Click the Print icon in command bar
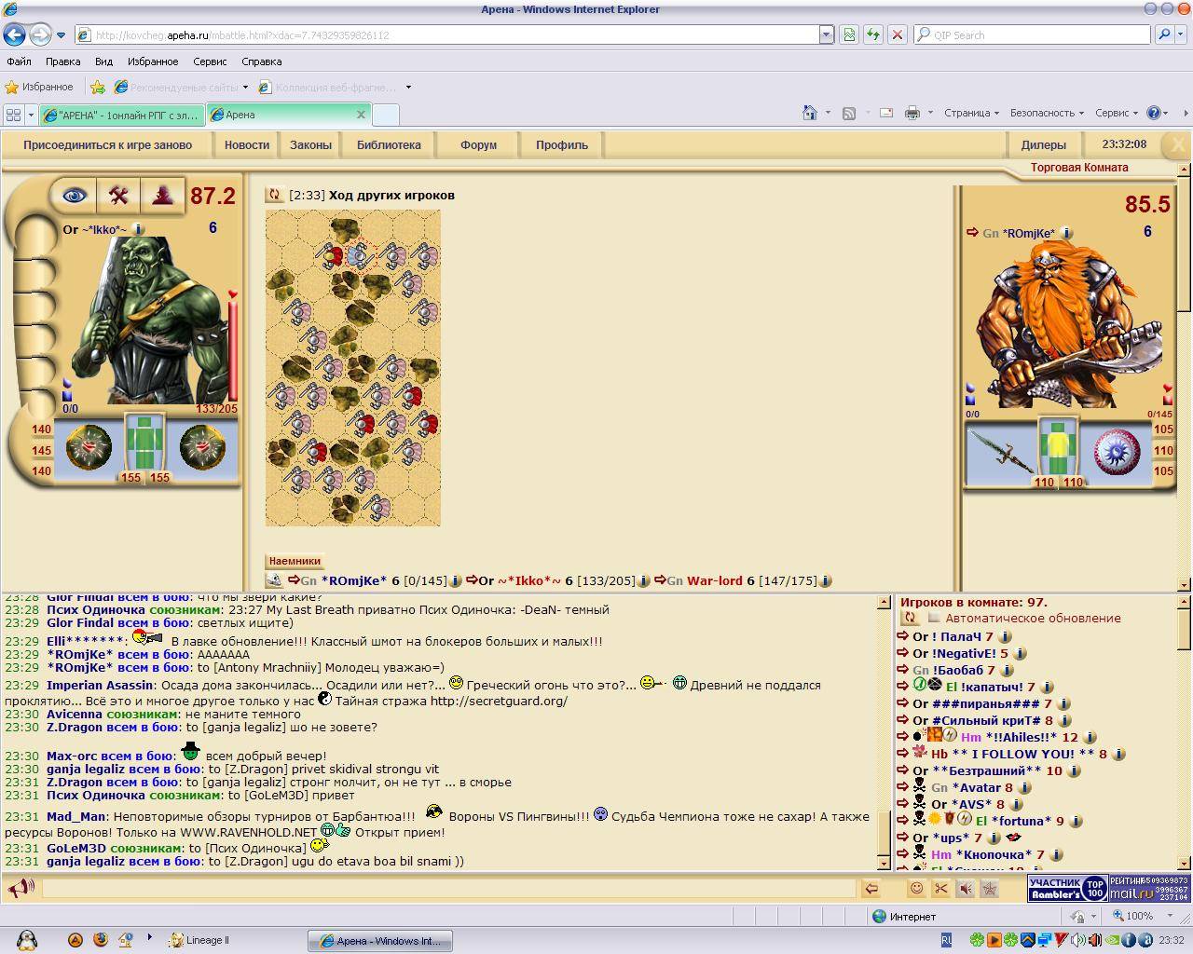1193x954 pixels. (x=912, y=113)
